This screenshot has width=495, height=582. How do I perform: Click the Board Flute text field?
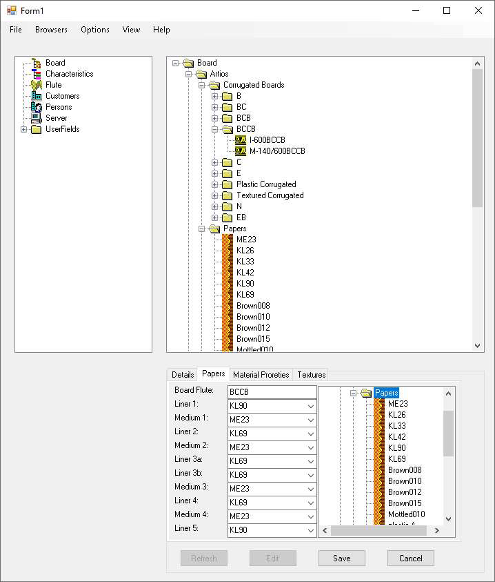(272, 392)
